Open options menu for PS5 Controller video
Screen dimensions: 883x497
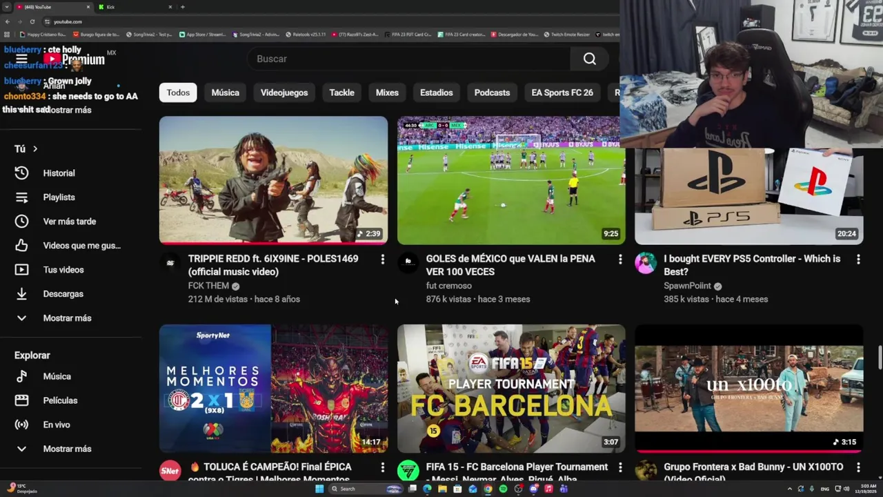click(858, 259)
